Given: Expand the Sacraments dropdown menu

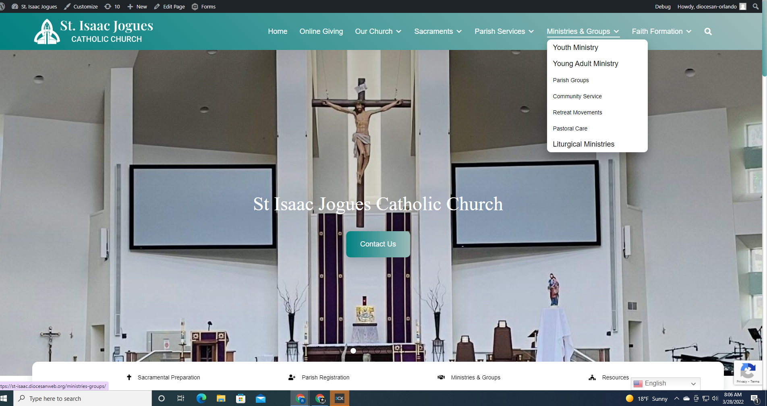Looking at the screenshot, I should [x=438, y=31].
